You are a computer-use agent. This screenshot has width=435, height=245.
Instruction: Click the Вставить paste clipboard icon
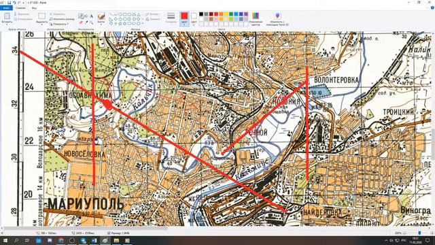tap(7, 16)
